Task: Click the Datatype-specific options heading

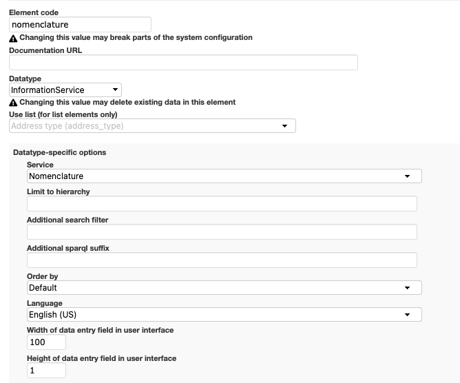Action: pyautogui.click(x=60, y=152)
